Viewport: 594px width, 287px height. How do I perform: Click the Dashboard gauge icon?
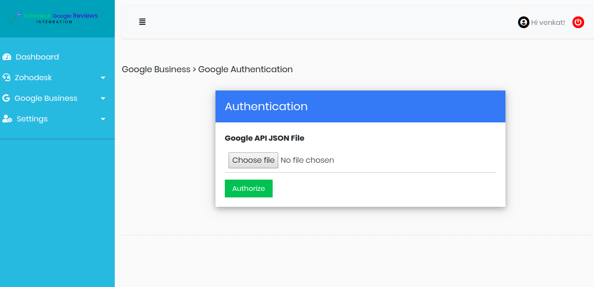pyautogui.click(x=7, y=57)
